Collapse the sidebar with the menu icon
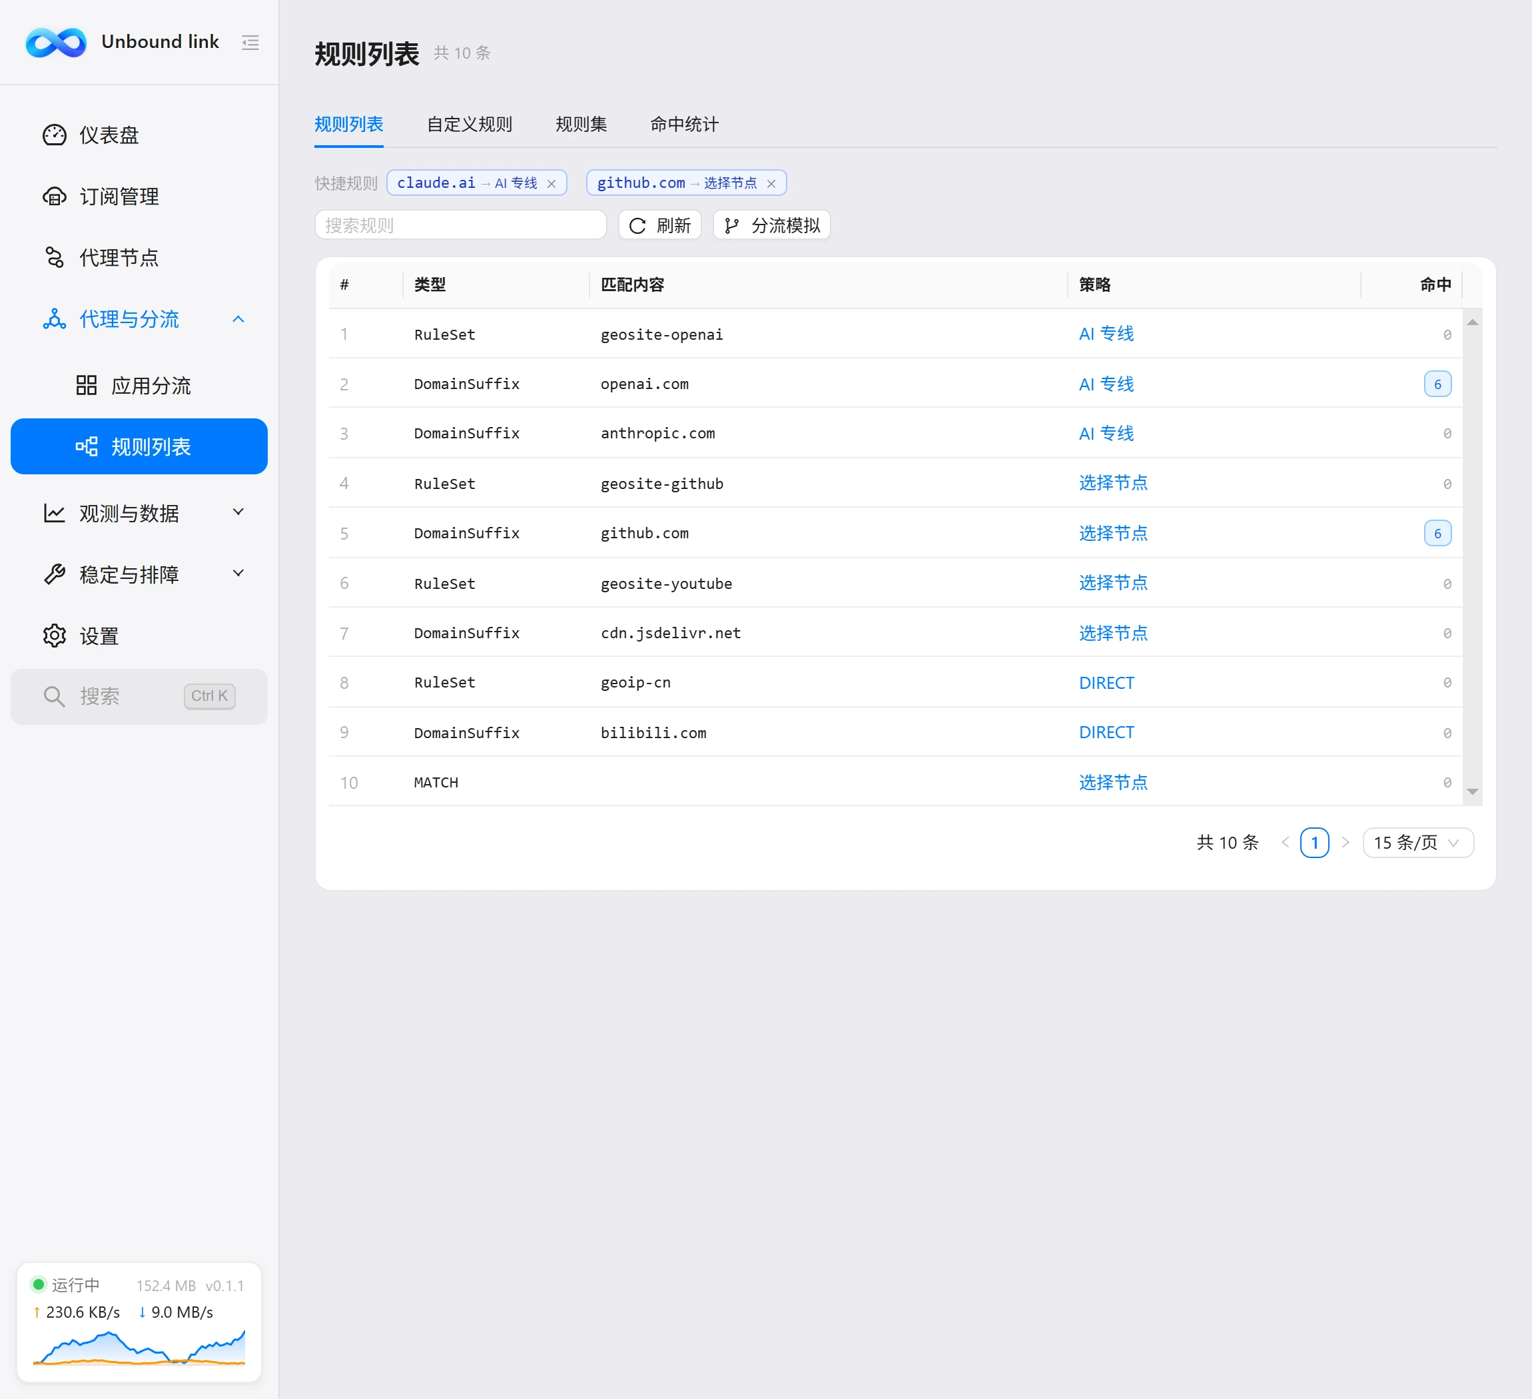The height and width of the screenshot is (1399, 1532). (x=250, y=43)
